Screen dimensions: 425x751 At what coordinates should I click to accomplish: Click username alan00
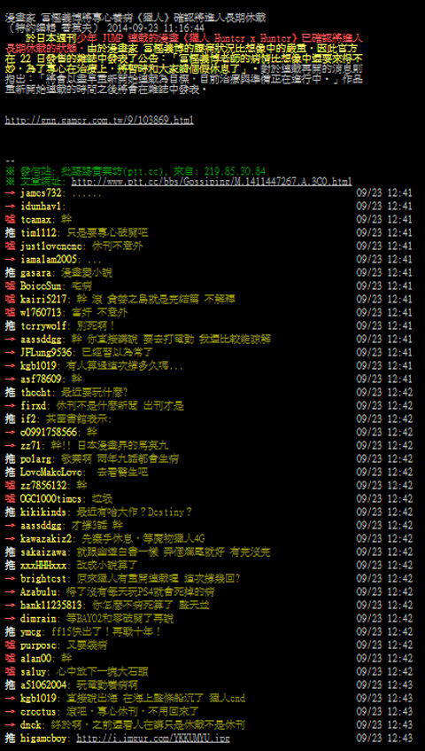pyautogui.click(x=36, y=658)
